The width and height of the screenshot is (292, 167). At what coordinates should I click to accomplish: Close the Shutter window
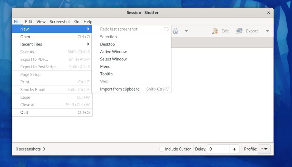click(x=269, y=13)
